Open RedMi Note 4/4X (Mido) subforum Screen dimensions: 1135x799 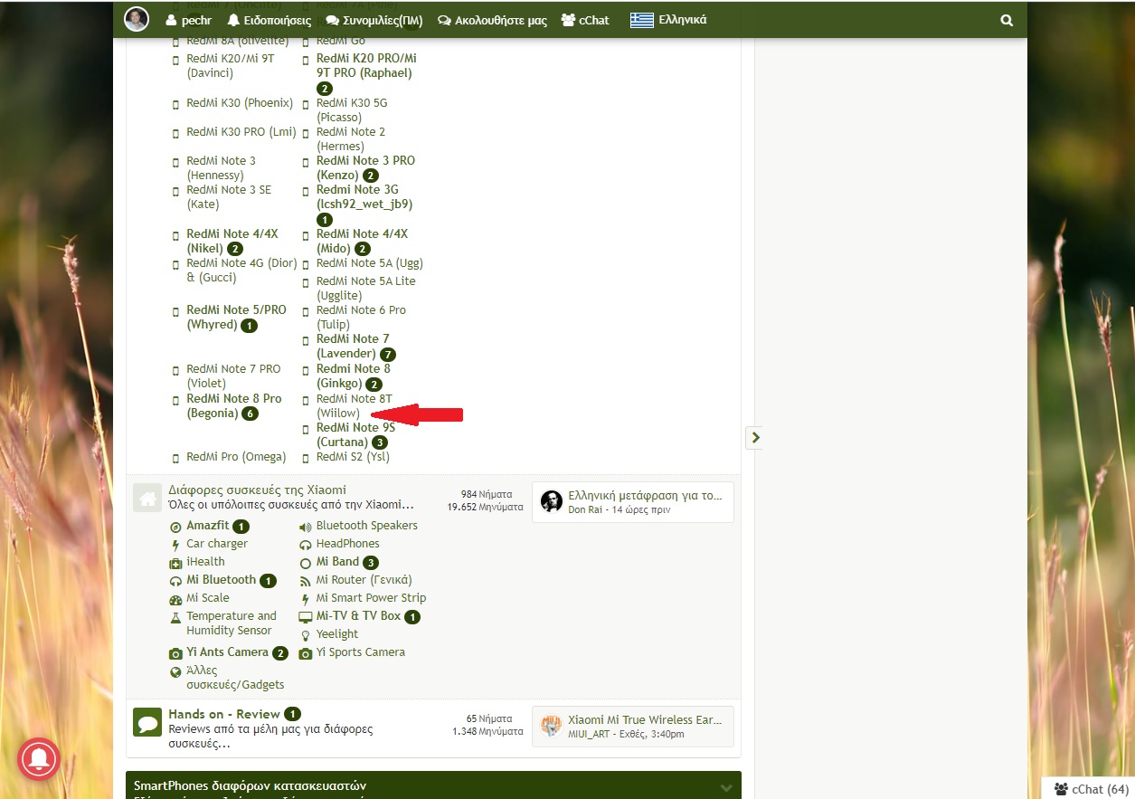pyautogui.click(x=362, y=241)
